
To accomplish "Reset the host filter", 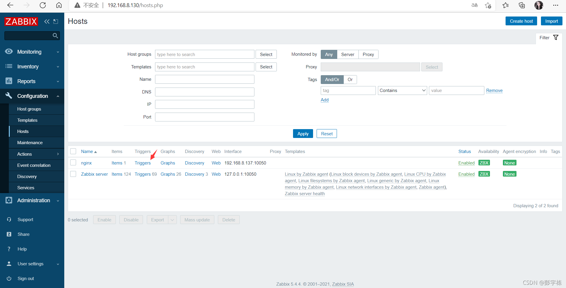I will point(327,134).
